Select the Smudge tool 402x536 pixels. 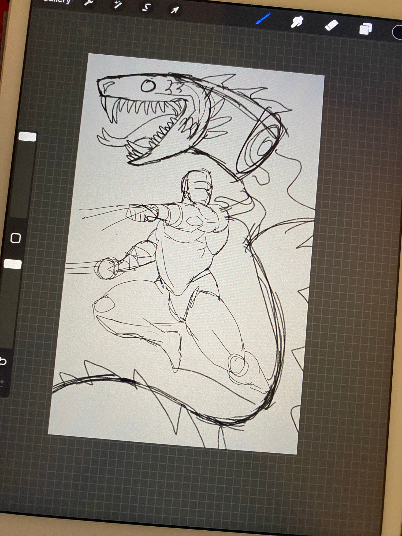pyautogui.click(x=297, y=22)
